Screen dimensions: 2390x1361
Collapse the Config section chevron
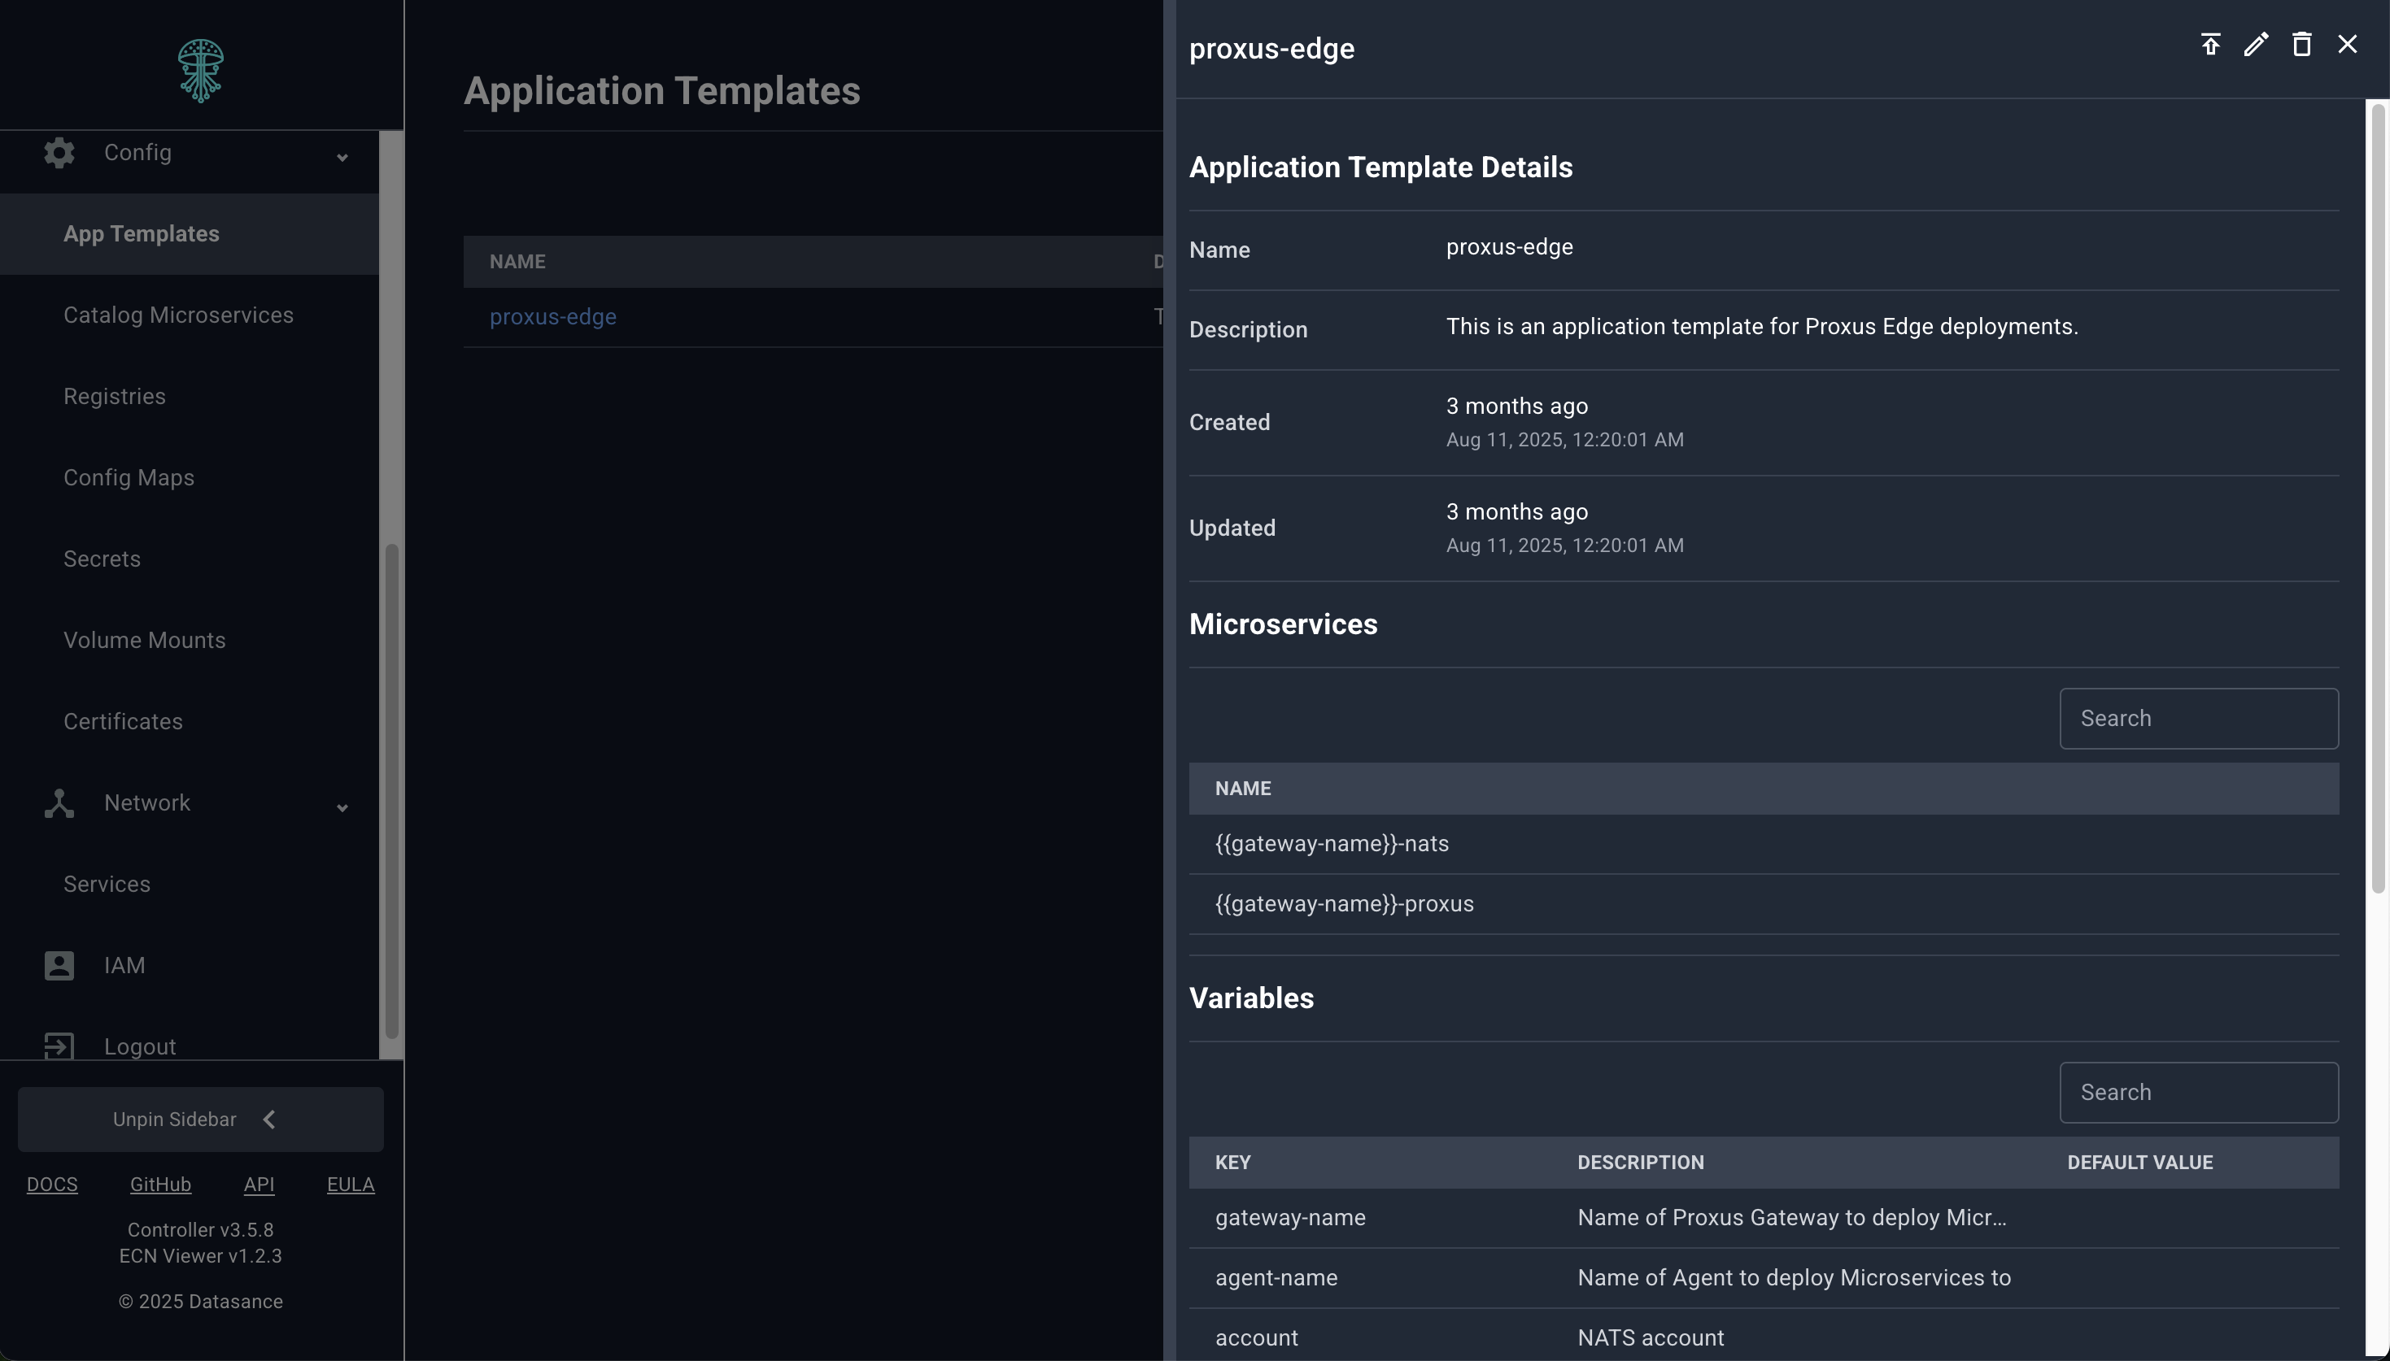point(342,159)
